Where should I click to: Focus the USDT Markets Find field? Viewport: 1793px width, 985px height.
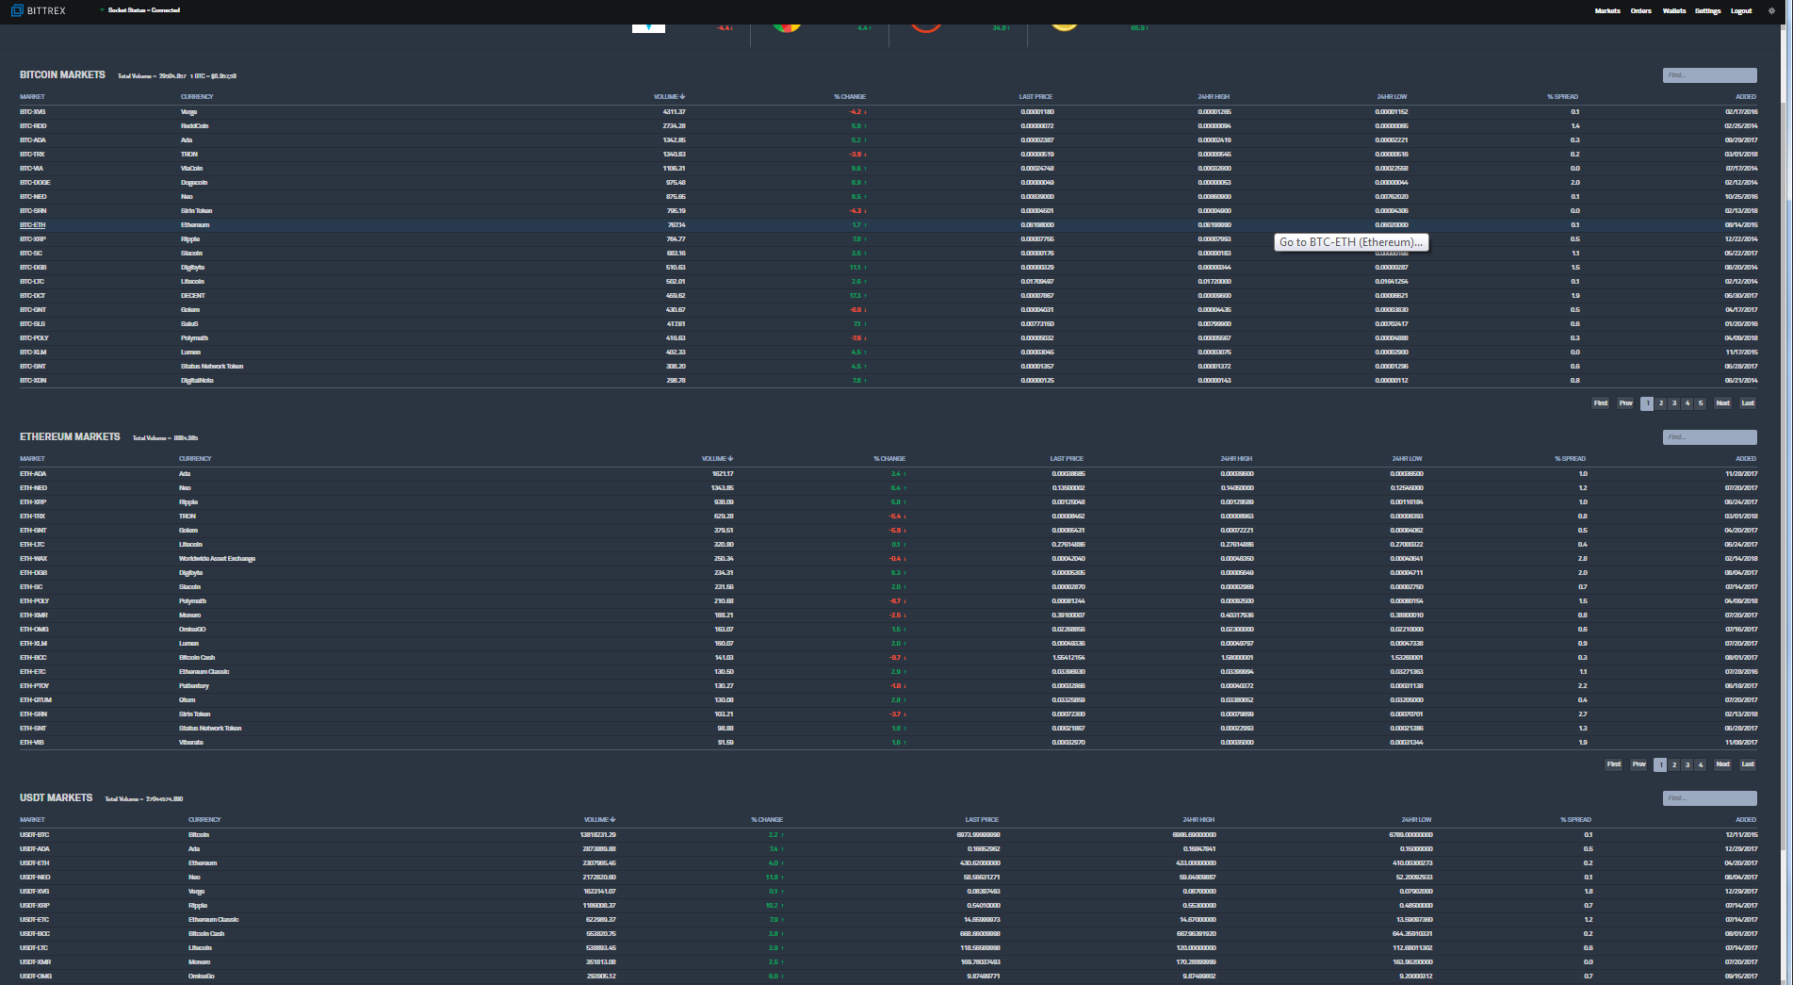(x=1709, y=798)
